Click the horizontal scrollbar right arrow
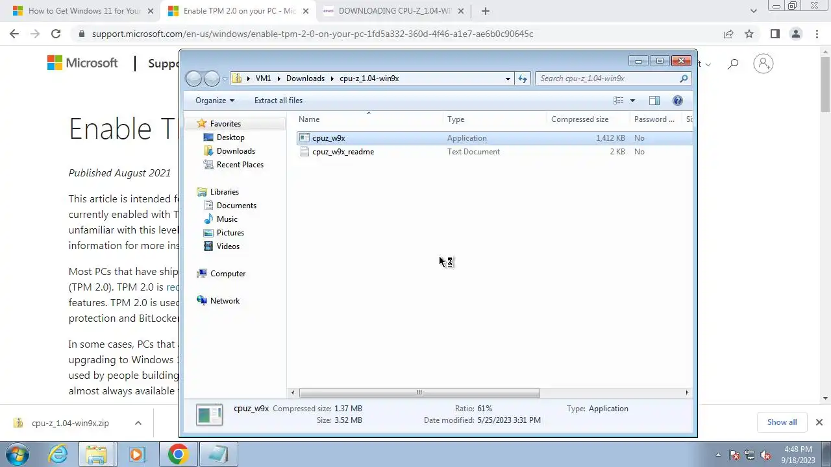The width and height of the screenshot is (831, 467). click(687, 392)
